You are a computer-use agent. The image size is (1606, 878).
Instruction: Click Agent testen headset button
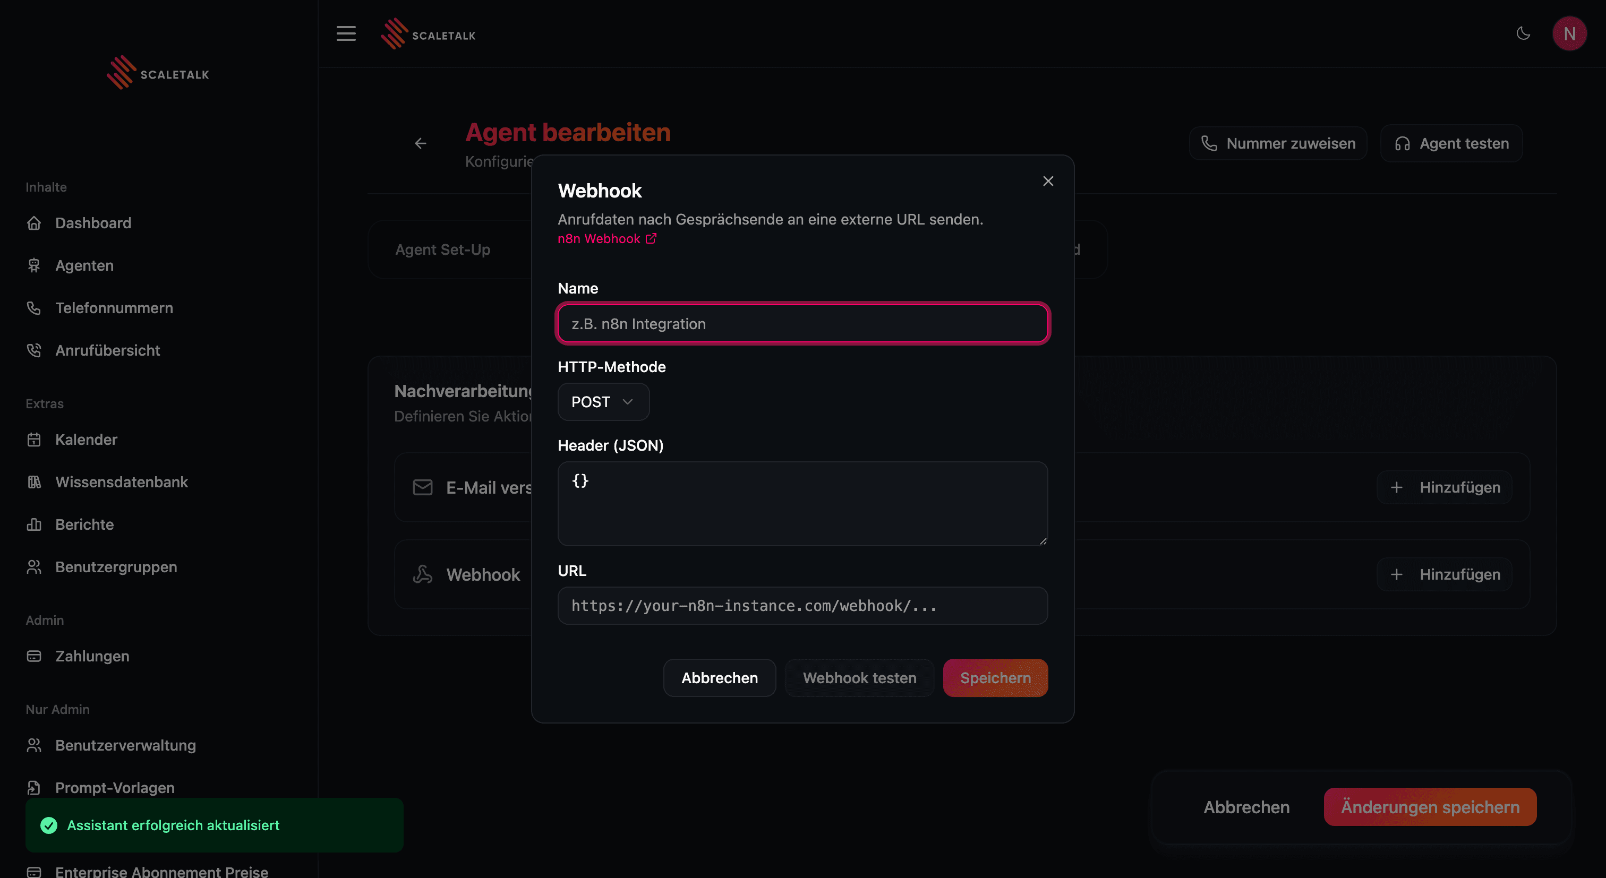pos(1451,143)
